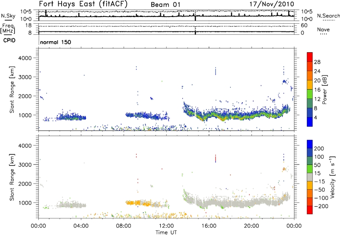Image resolution: width=340 pixels, height=235 pixels.
Task: Click the gray segment of Velocity colorbar
Action: pyautogui.click(x=310, y=177)
